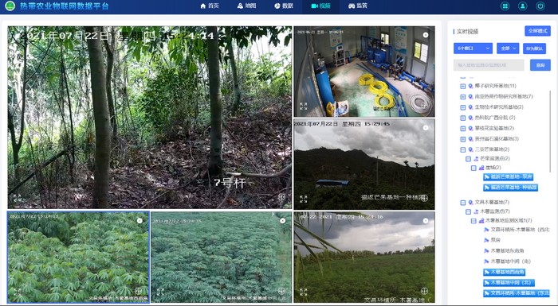The height and width of the screenshot is (306, 558).
Task: Close the 福返芒果基地 pump room video tile
Action: (425, 35)
